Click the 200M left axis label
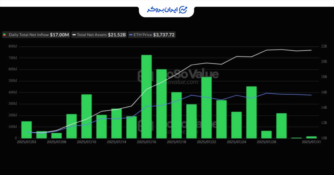 [x=13, y=115]
